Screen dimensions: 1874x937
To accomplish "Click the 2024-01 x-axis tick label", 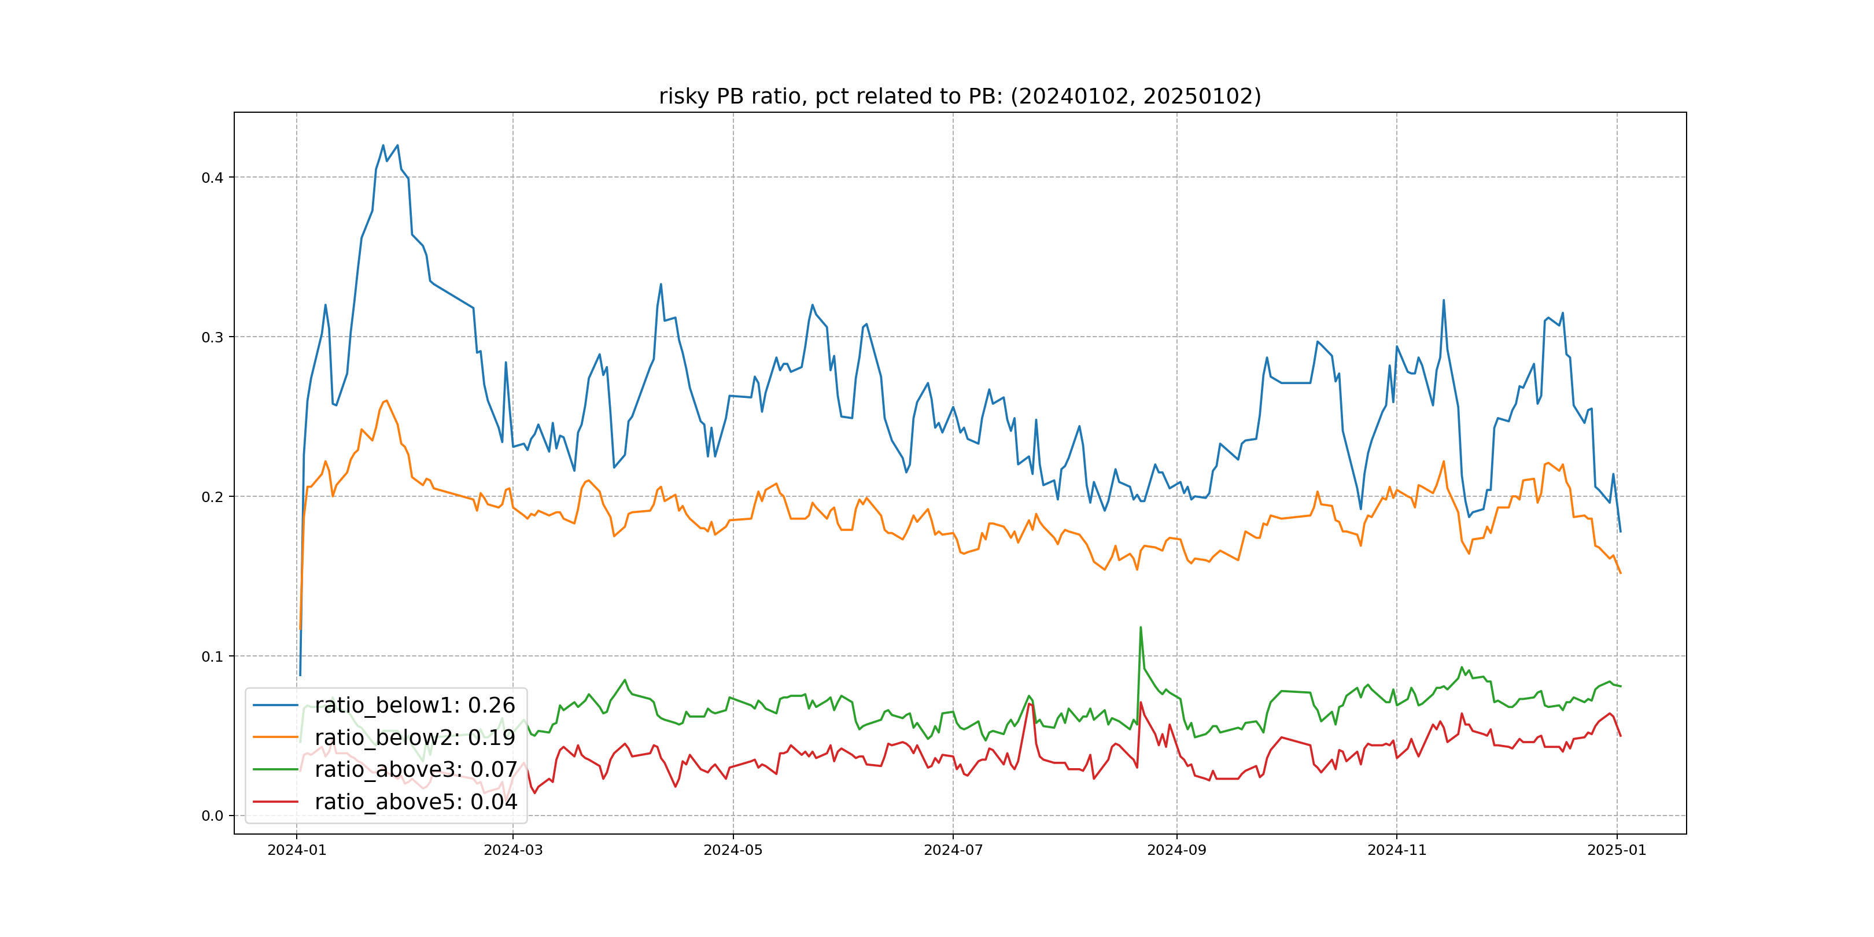I will 297,850.
